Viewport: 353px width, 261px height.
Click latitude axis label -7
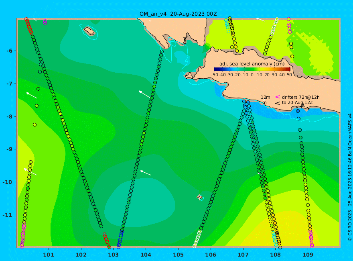(10, 84)
